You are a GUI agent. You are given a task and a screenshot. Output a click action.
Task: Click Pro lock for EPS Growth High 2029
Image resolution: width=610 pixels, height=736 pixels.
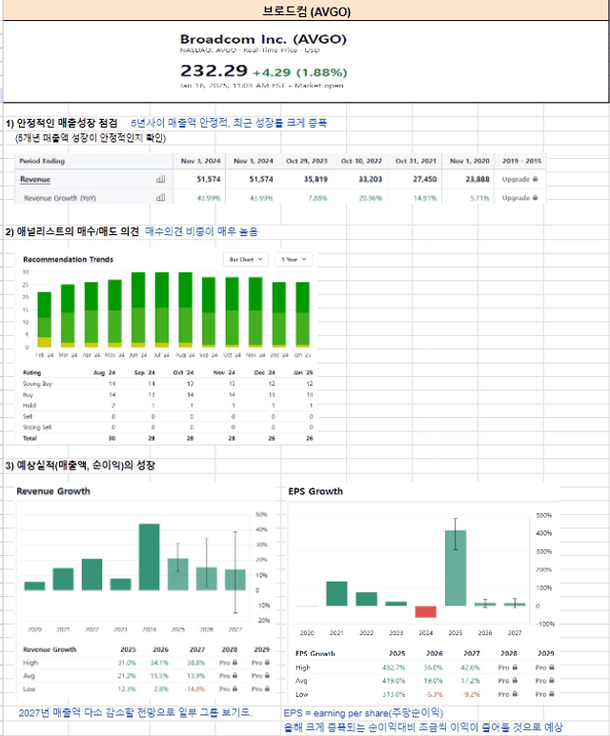point(544,667)
